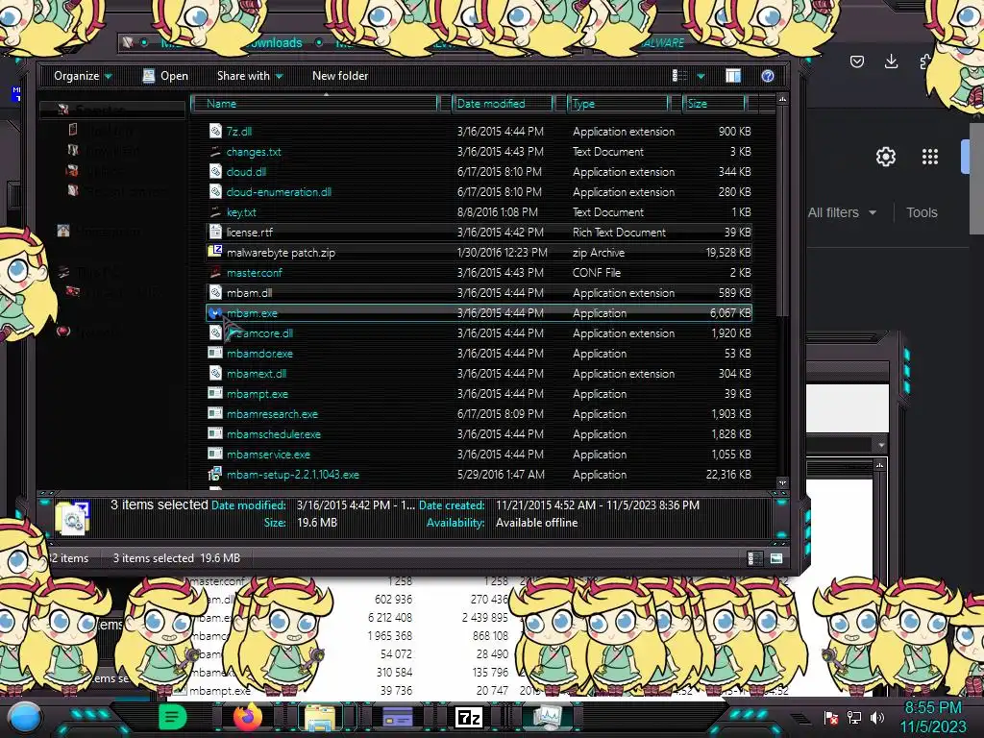984x738 pixels.
Task: Open the Action Center flag tray icon
Action: click(831, 717)
